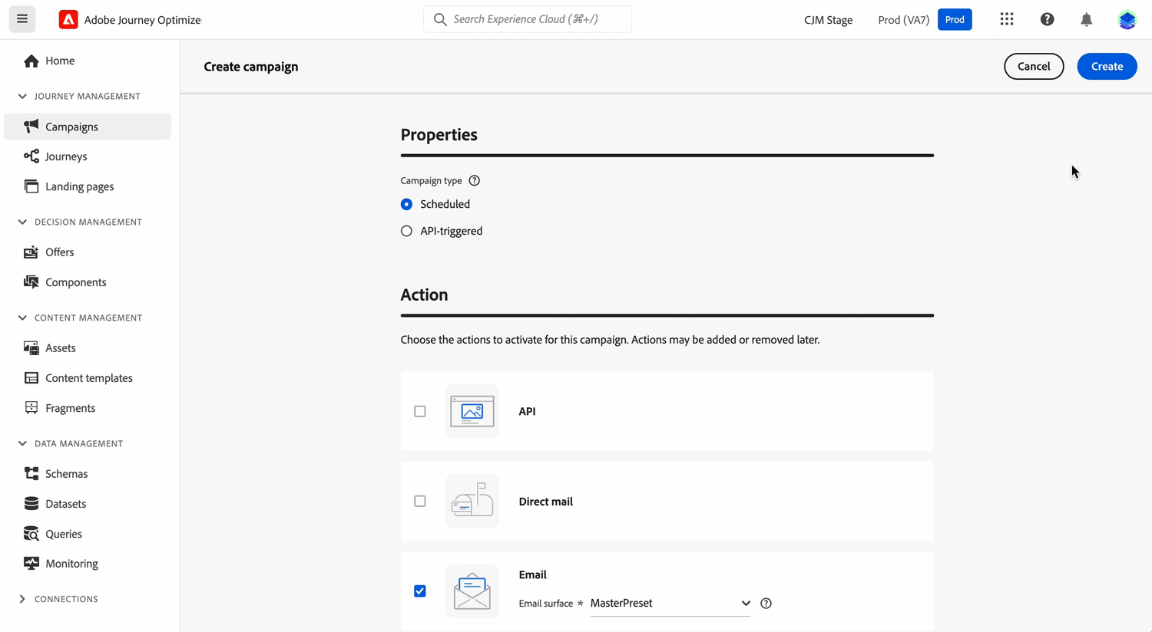Click the Adobe logo icon

tap(68, 20)
